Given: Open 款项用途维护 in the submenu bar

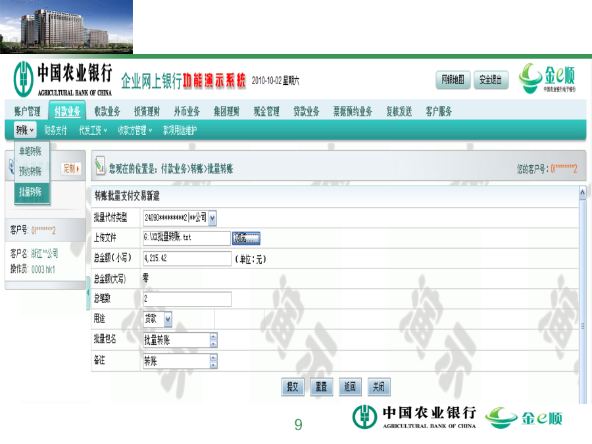Looking at the screenshot, I should tap(180, 131).
